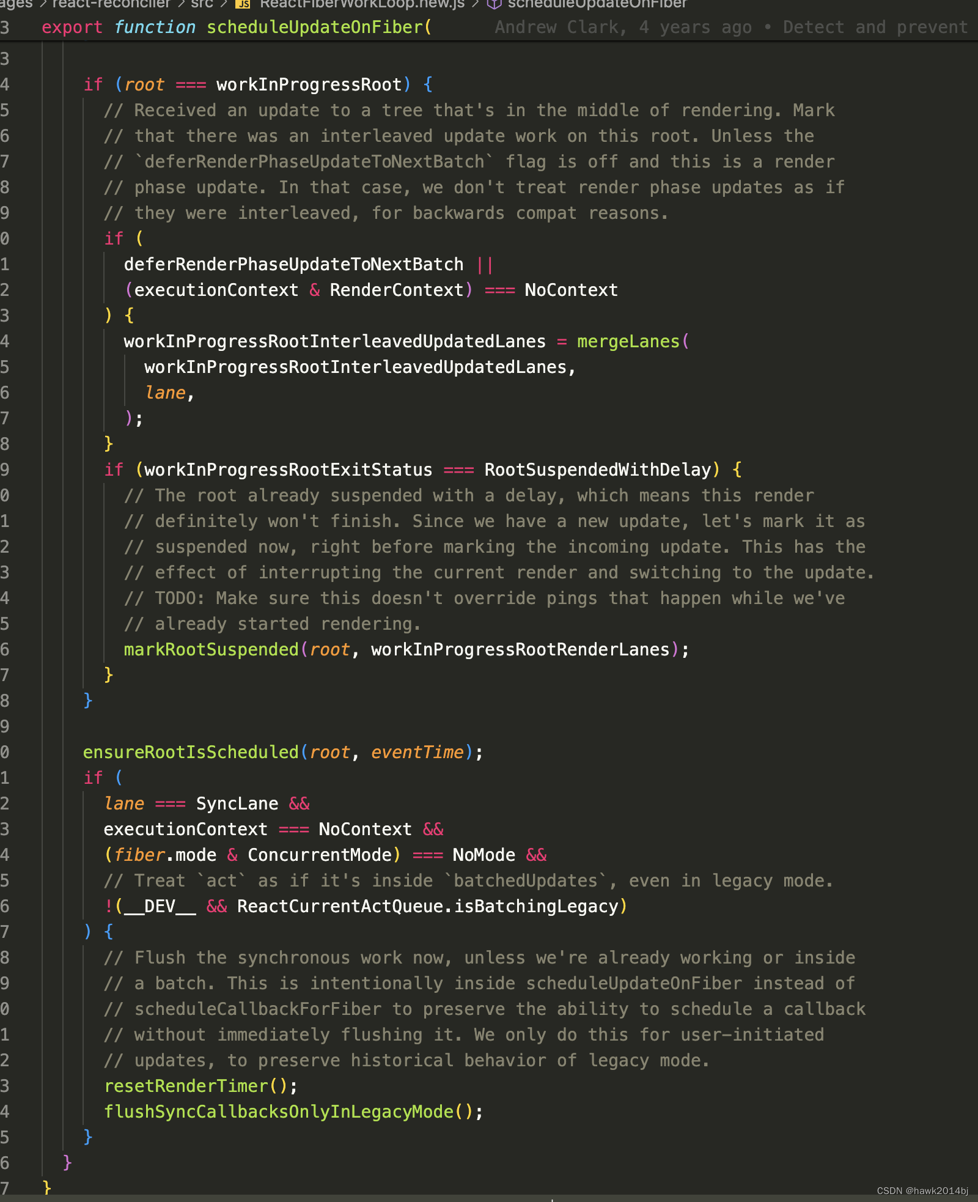Click the RootSuspendedWithDelay constant
The height and width of the screenshot is (1202, 978).
click(598, 470)
